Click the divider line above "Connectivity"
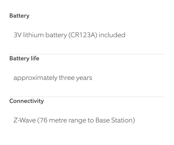Viewport: 174px width, 145px height. coord(87,97)
